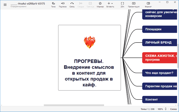Open the Формат panel
Image resolution: width=179 pixels, height=112 pixels.
pos(149,4)
